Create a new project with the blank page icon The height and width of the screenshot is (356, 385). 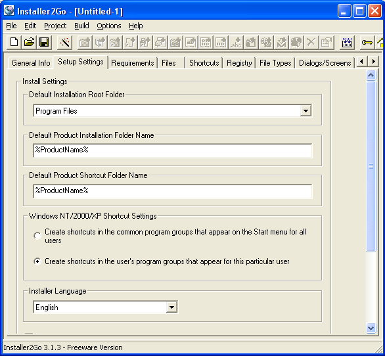pos(14,42)
